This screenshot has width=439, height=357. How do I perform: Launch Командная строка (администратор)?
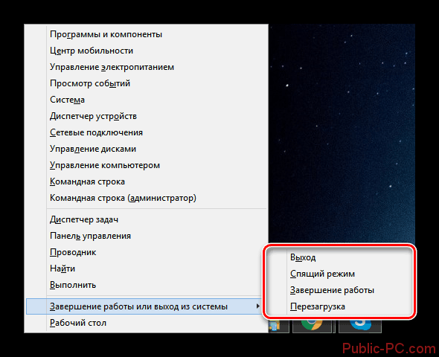click(123, 198)
